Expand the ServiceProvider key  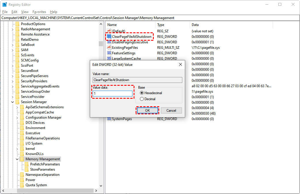(13, 97)
